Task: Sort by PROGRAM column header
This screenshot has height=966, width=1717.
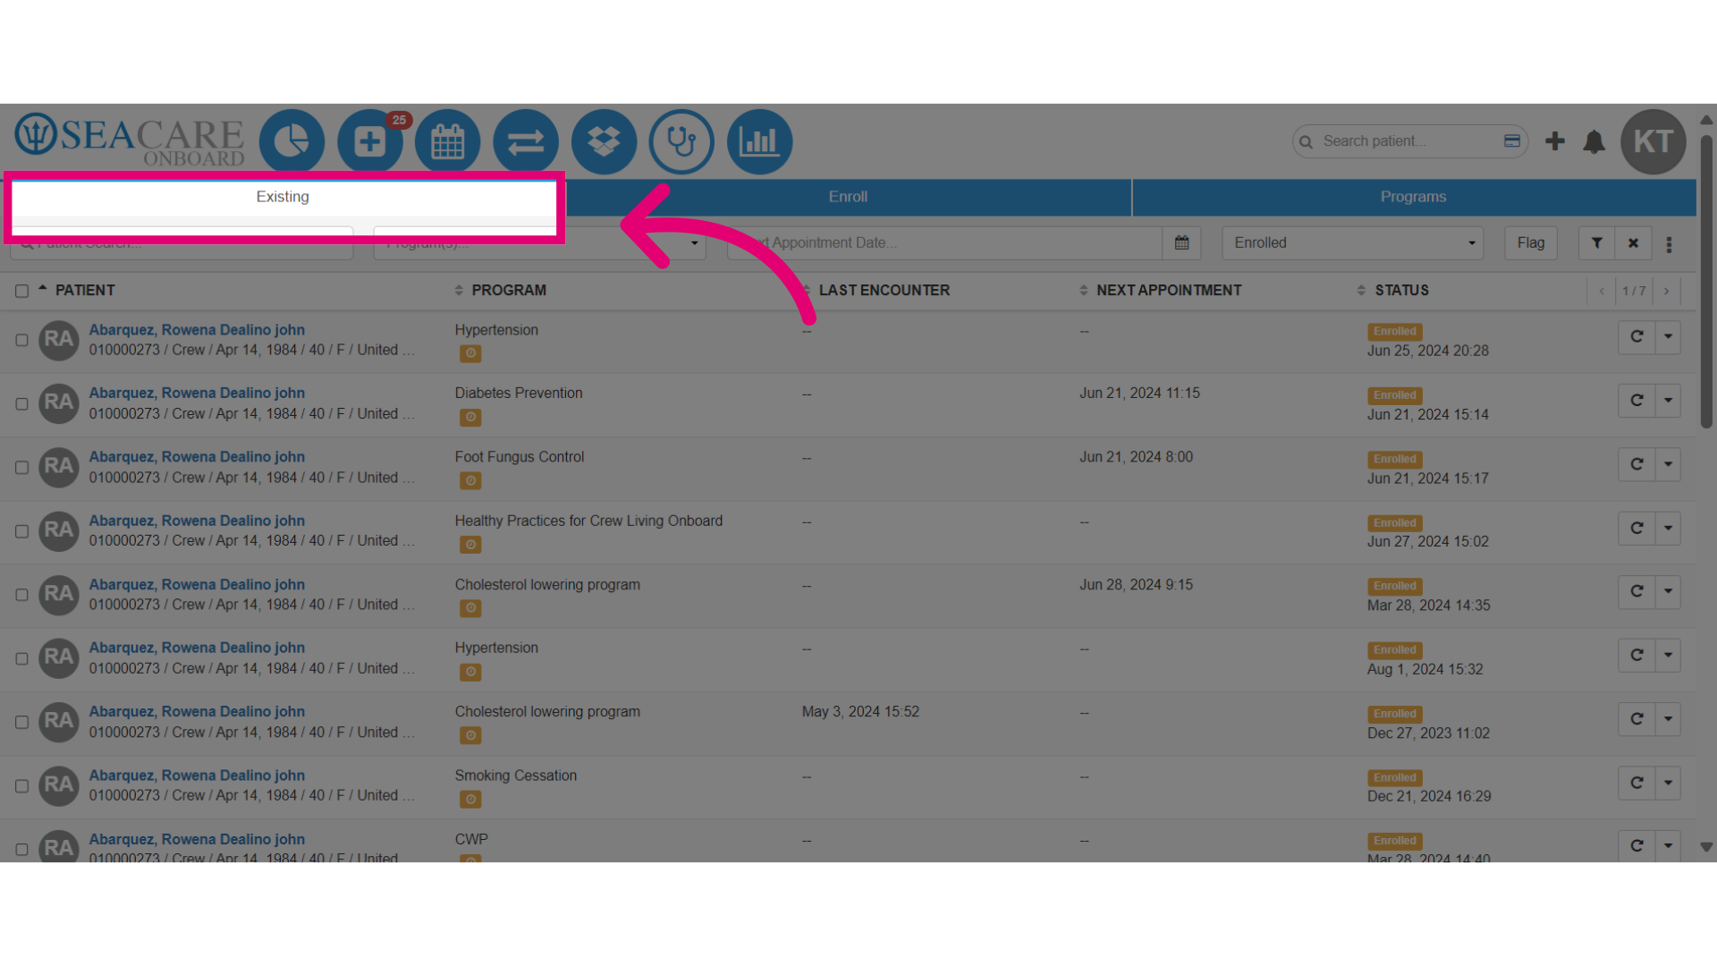Action: point(508,291)
